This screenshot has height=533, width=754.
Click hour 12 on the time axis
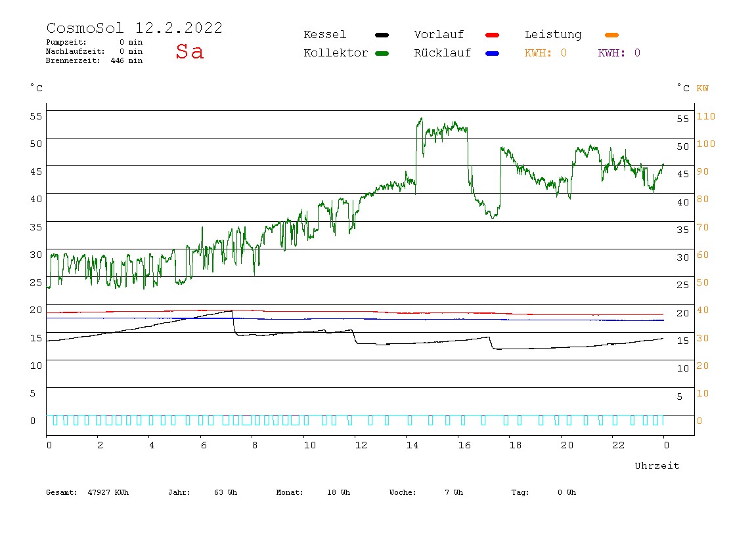(x=361, y=446)
